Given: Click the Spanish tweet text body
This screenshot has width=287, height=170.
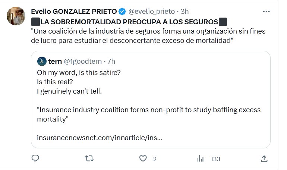Looking at the screenshot, I should point(148,36).
